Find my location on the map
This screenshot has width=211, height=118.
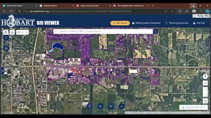tap(205, 83)
